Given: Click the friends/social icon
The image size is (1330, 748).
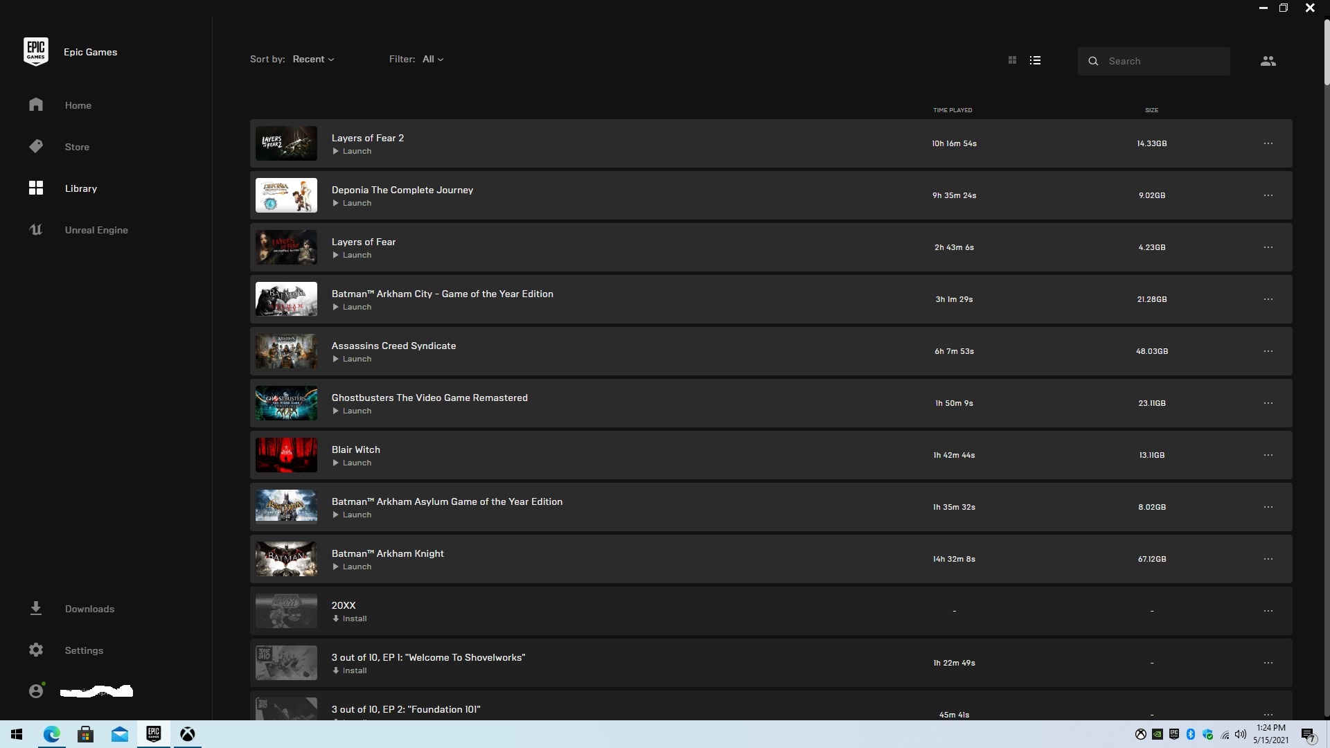Looking at the screenshot, I should (x=1269, y=61).
